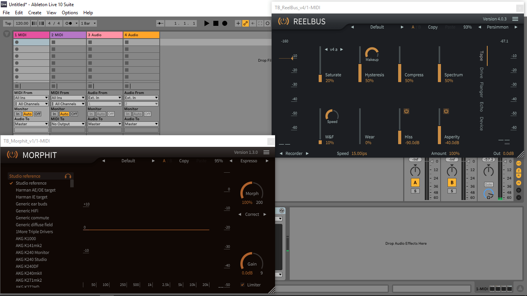
Task: Toggle MIDI Arrangement Overdub plus button
Action: click(x=238, y=24)
